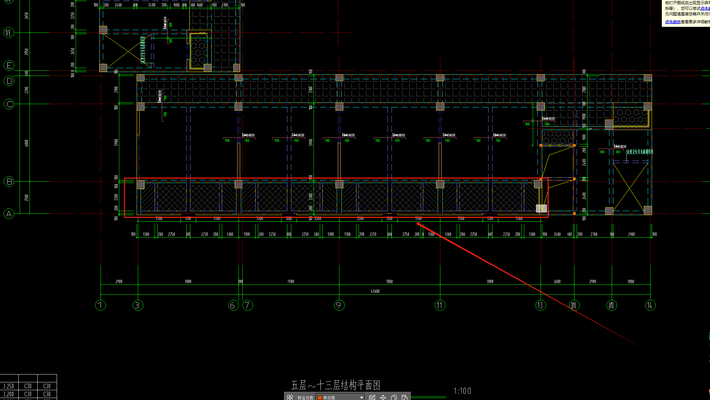Viewport: 710px width, 400px height.
Task: Click axis bubble C on the left
Action: click(9, 104)
